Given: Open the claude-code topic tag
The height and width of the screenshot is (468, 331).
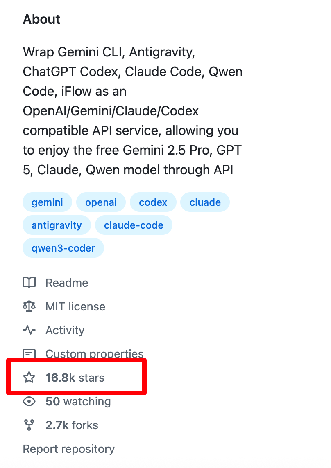Looking at the screenshot, I should tap(134, 225).
